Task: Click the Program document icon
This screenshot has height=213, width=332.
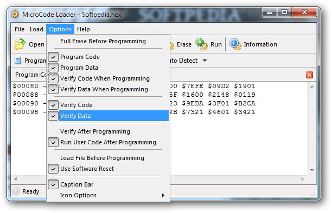Action: pyautogui.click(x=18, y=61)
